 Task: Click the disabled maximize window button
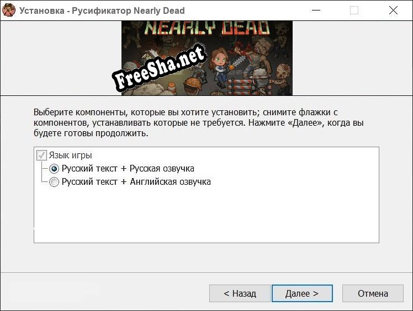tap(354, 10)
